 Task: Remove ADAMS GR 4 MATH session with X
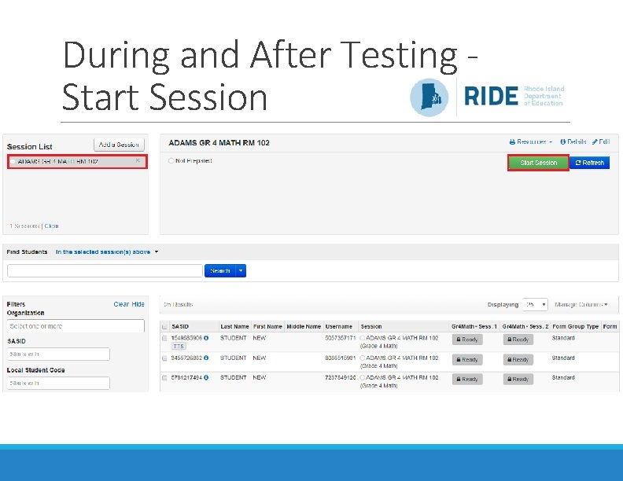click(x=138, y=161)
